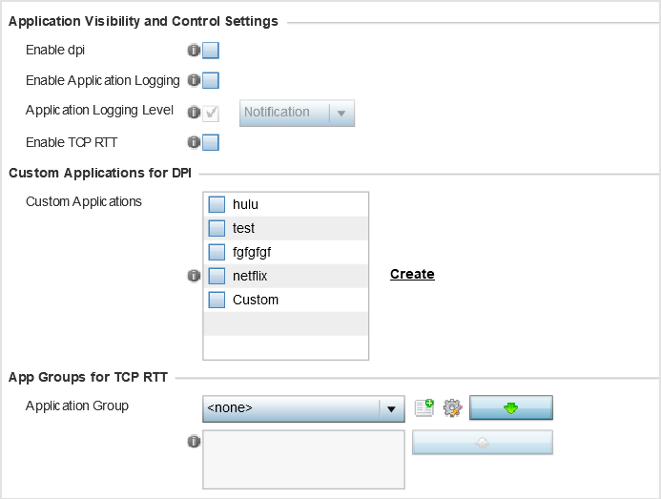Click the up-arrow remove button
This screenshot has height=499, width=661.
click(483, 443)
